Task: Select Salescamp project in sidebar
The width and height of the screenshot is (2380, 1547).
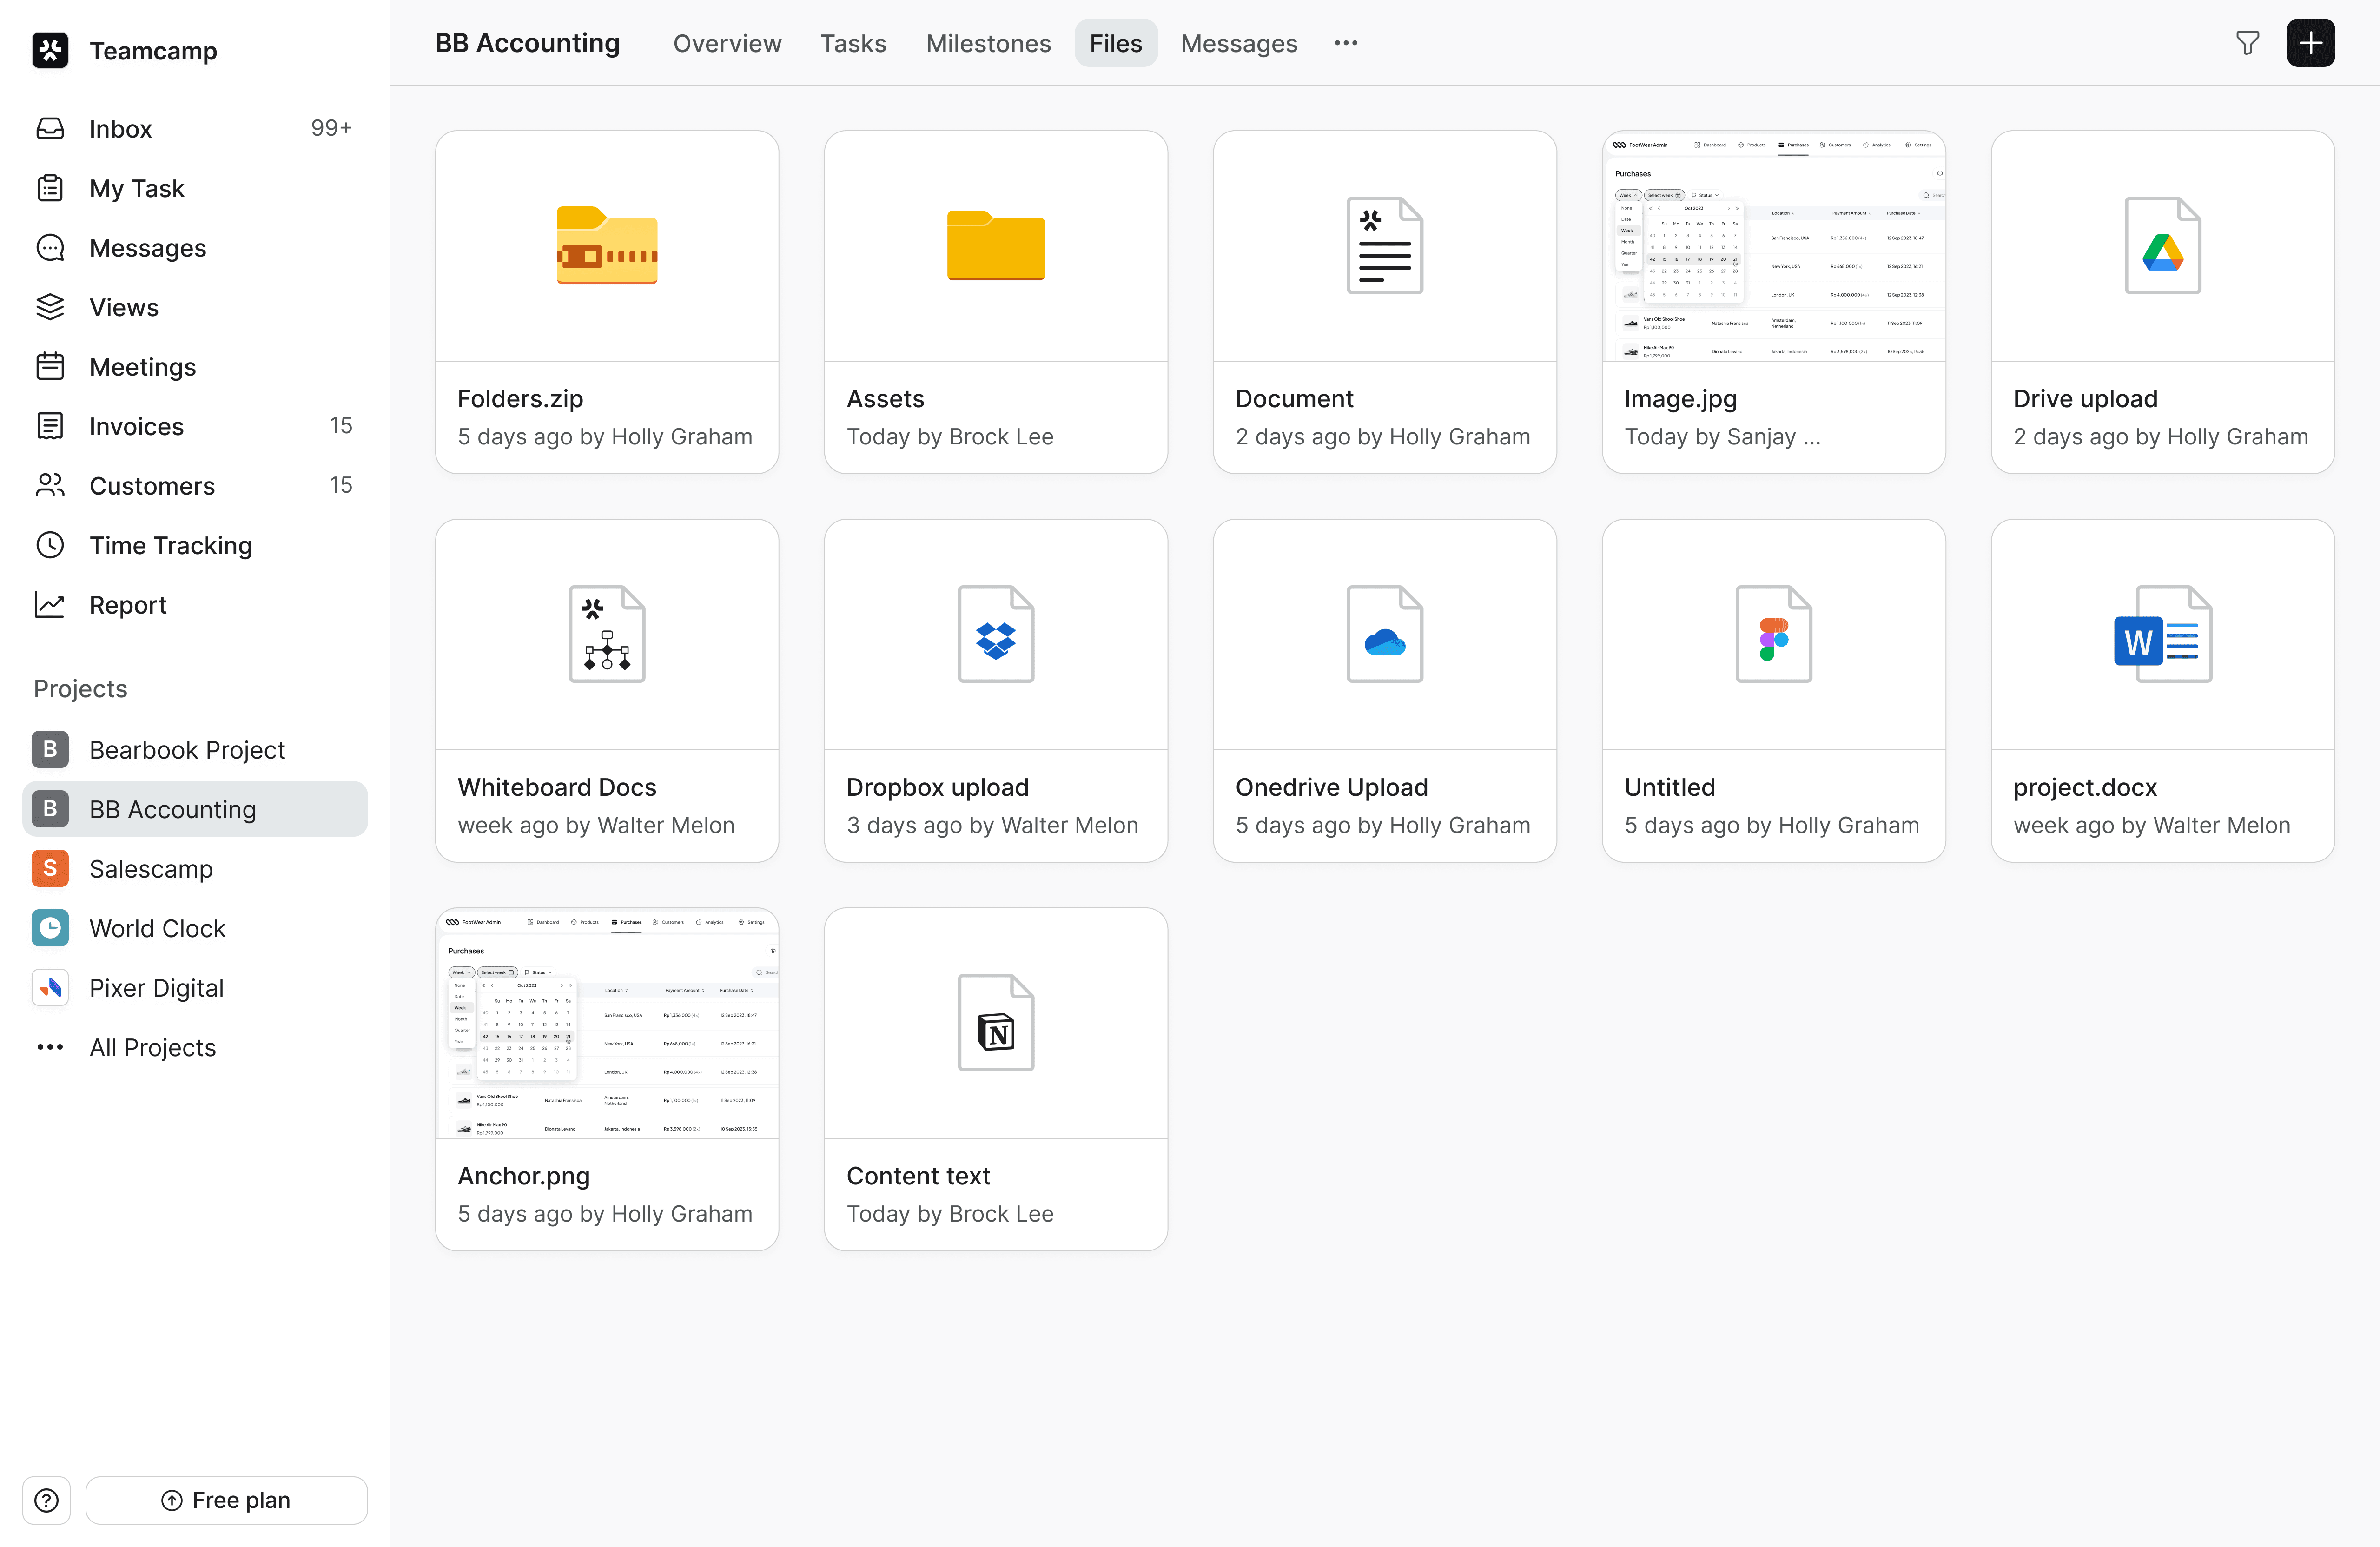Action: [151, 868]
